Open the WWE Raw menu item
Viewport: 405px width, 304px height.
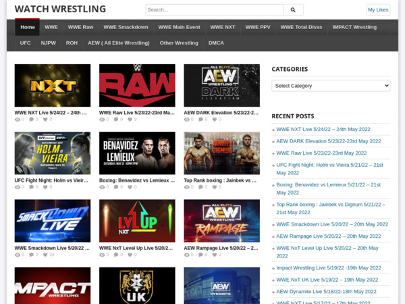tap(80, 28)
